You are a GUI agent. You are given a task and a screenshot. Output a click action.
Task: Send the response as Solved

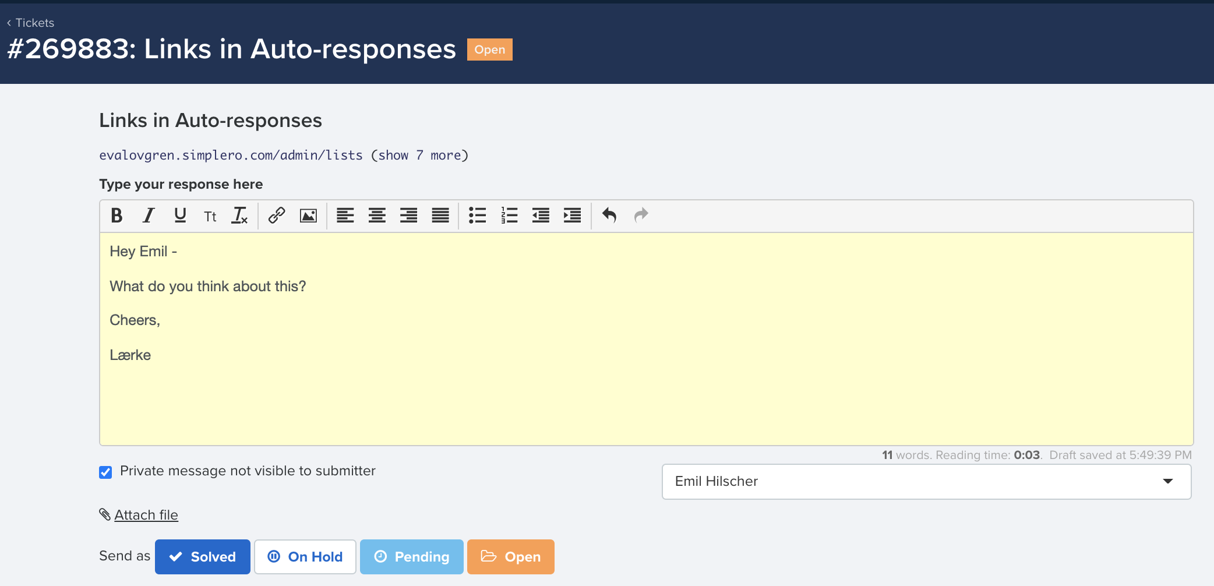pyautogui.click(x=203, y=557)
